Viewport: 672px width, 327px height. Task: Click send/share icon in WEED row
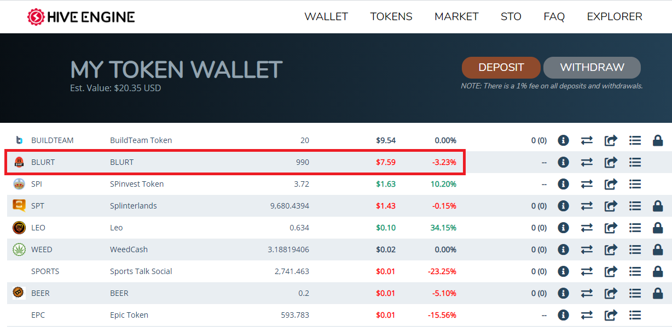[611, 249]
